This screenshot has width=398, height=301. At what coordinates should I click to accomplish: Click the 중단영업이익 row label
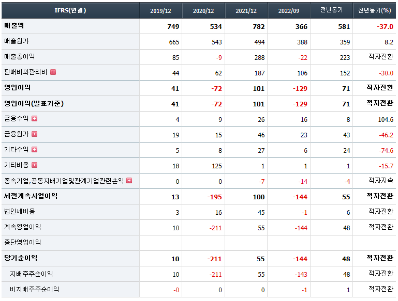tap(23, 243)
